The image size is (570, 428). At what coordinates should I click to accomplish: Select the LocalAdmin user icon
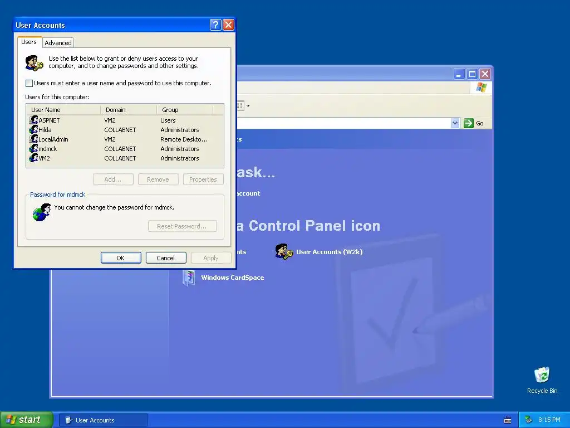pos(33,139)
